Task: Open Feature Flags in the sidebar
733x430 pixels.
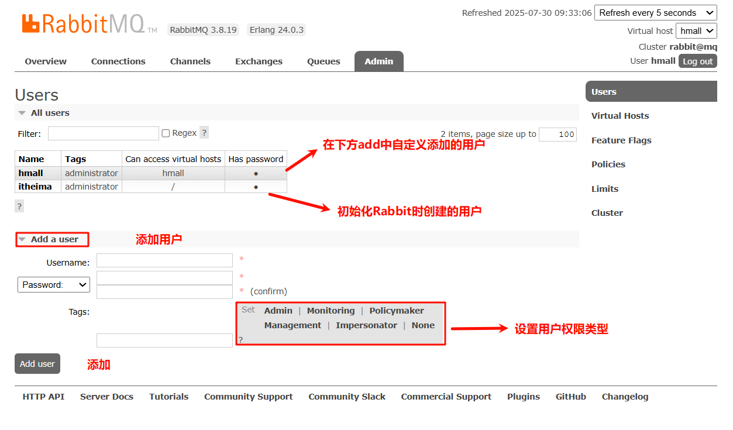Action: [x=621, y=140]
